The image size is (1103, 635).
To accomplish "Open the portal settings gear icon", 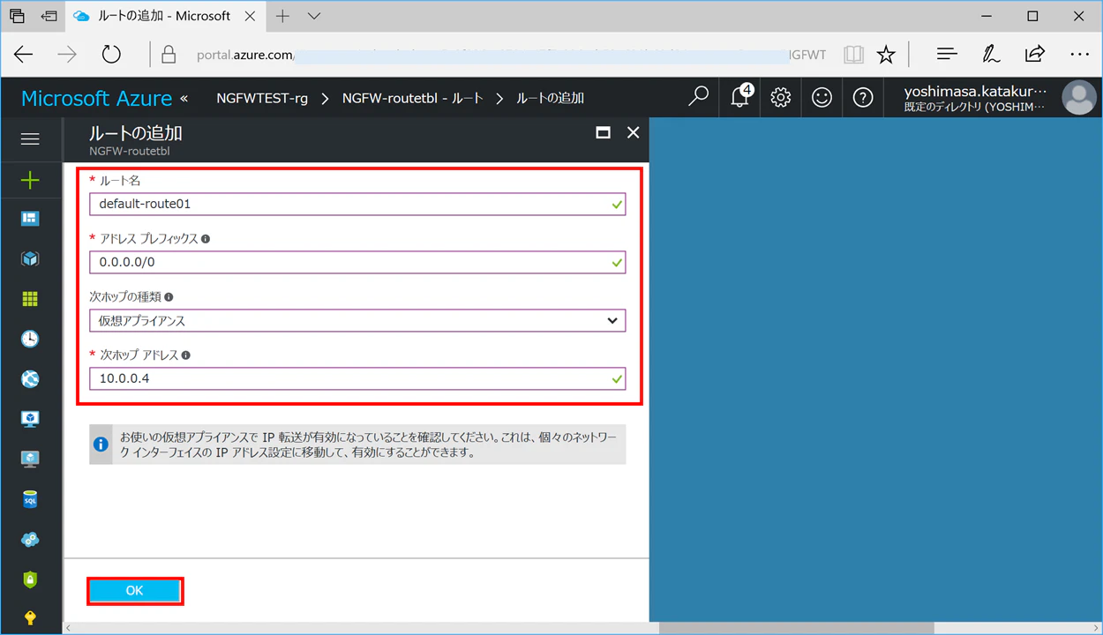I will (780, 97).
